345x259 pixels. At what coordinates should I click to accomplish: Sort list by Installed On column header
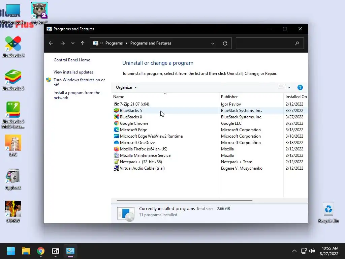pyautogui.click(x=296, y=97)
